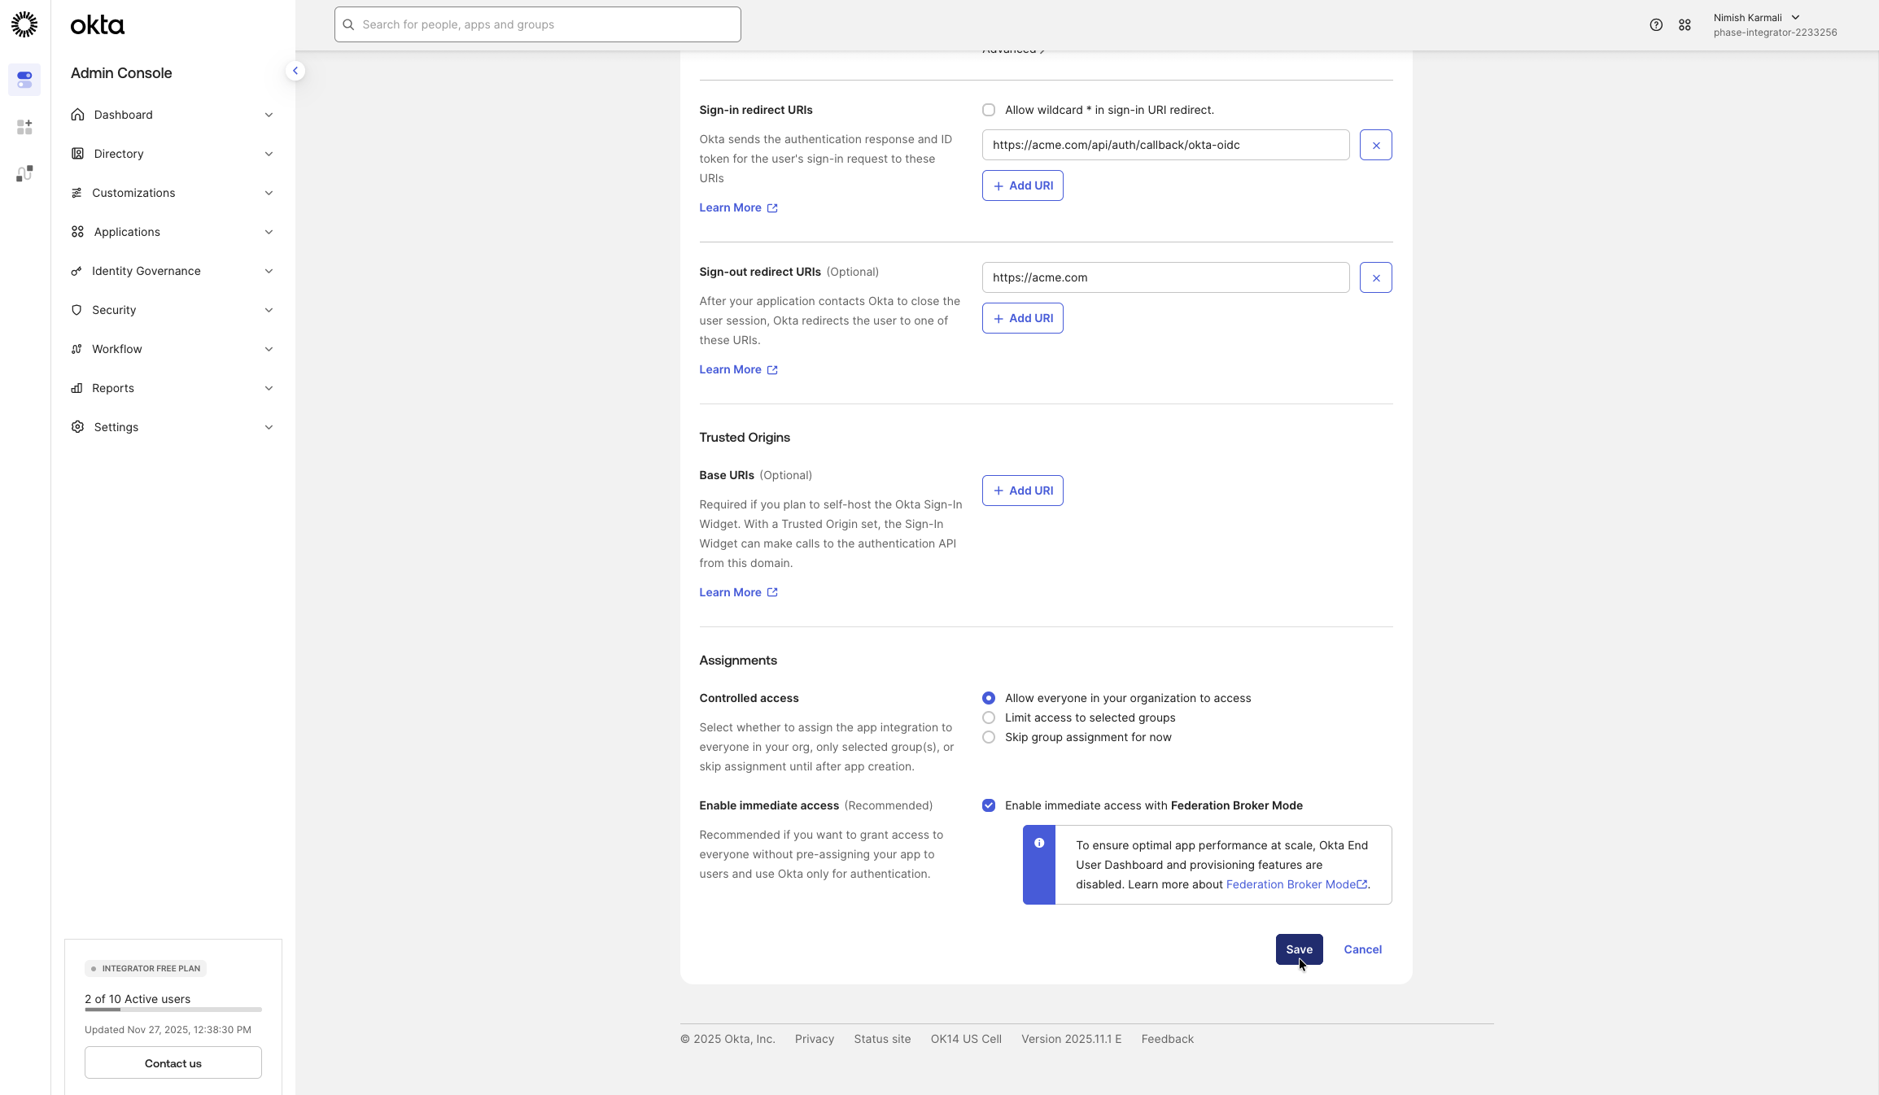Click the Contact us button
This screenshot has height=1095, width=1879.
pyautogui.click(x=173, y=1062)
